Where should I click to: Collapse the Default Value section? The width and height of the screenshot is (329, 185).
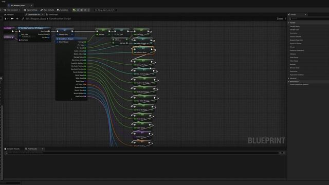289,82
